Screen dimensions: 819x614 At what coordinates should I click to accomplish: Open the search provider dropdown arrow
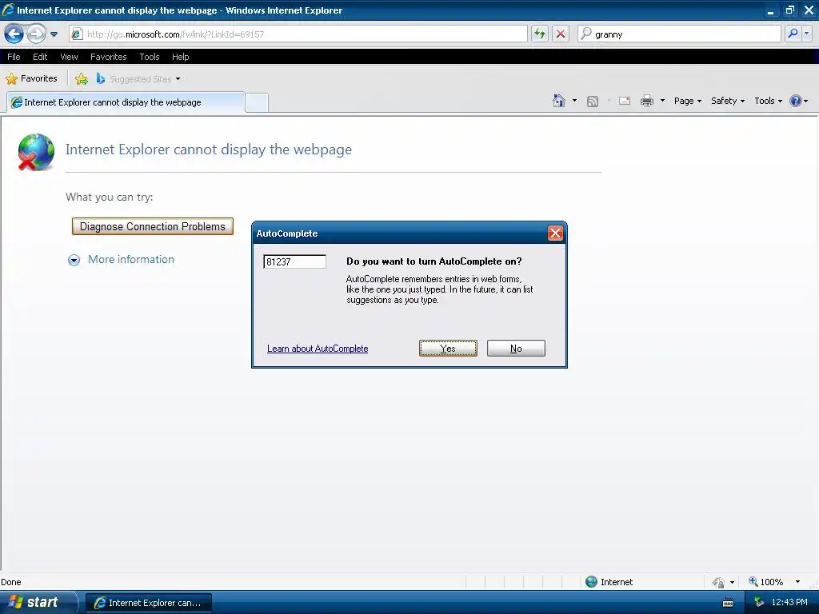click(806, 34)
